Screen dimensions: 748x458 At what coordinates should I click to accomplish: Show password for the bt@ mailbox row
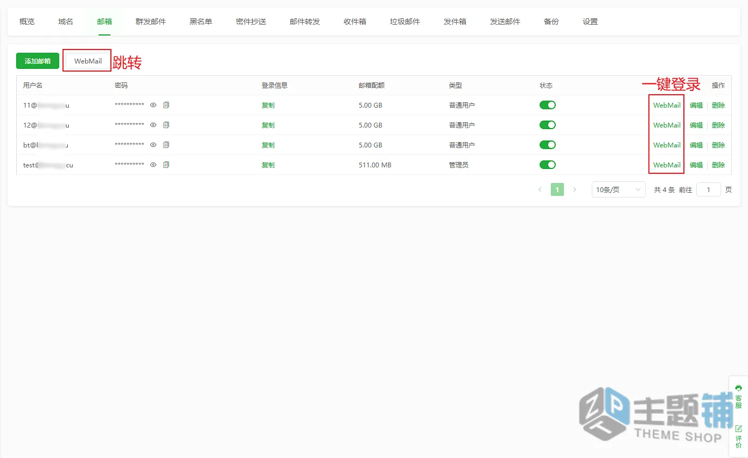click(x=153, y=145)
